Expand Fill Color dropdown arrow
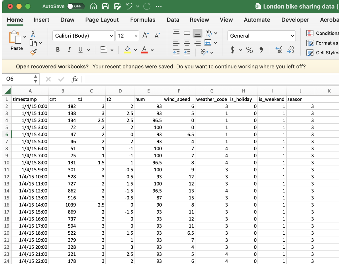 tap(135, 50)
